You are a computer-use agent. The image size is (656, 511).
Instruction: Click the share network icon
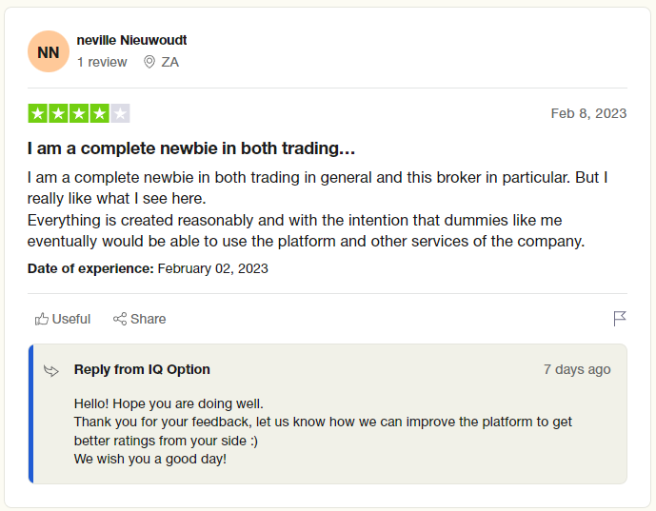pyautogui.click(x=120, y=319)
